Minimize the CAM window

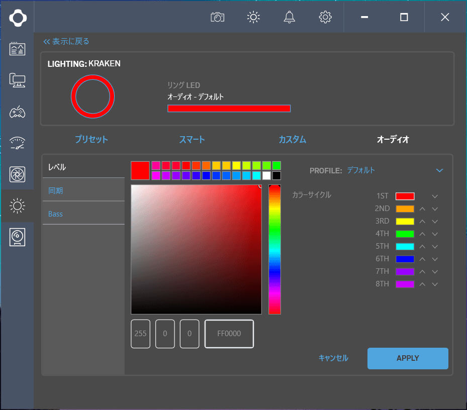coord(364,17)
